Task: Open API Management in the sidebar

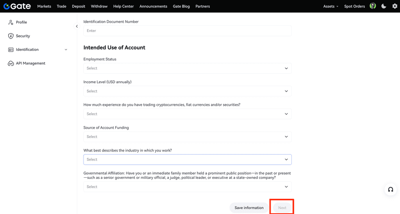Action: tap(30, 63)
